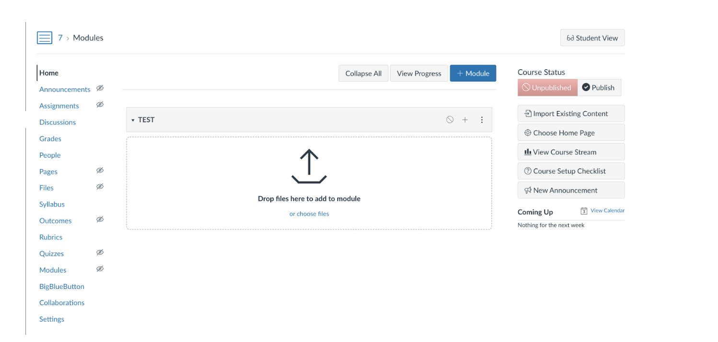718x342 pixels.
Task: Open BigBlueButton conferences
Action: (62, 286)
